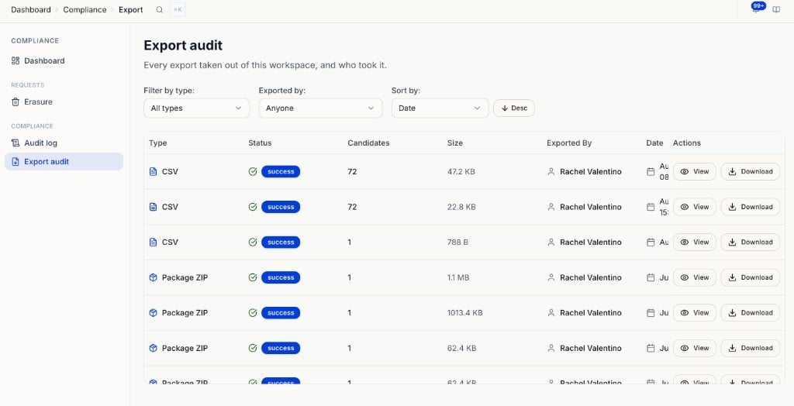
Task: View the 788 B CSV export
Action: coord(694,243)
